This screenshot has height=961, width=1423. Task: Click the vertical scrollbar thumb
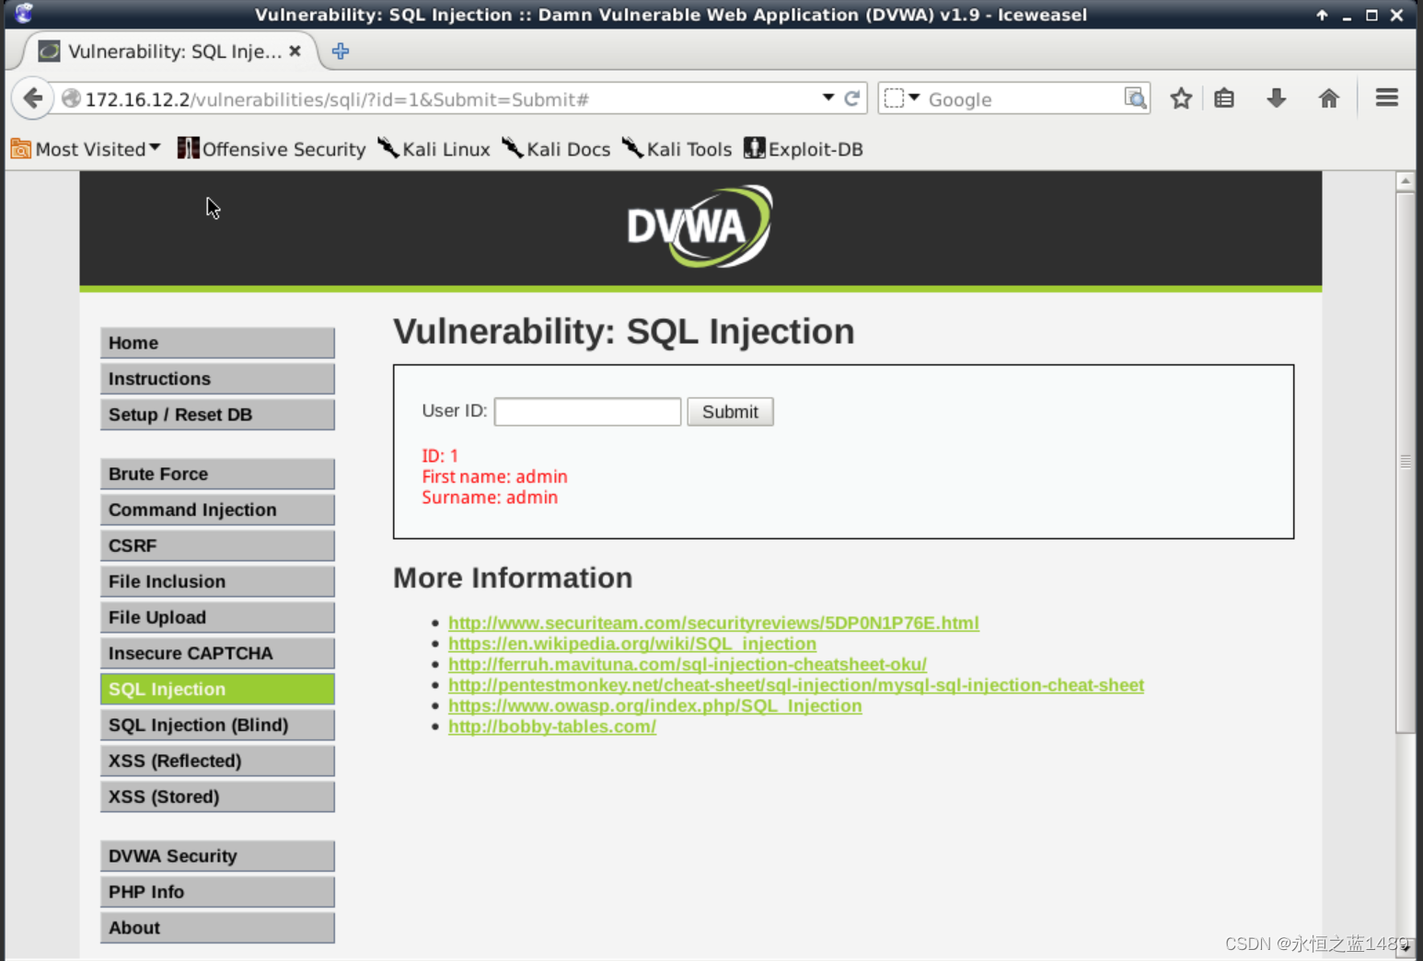pos(1405,462)
